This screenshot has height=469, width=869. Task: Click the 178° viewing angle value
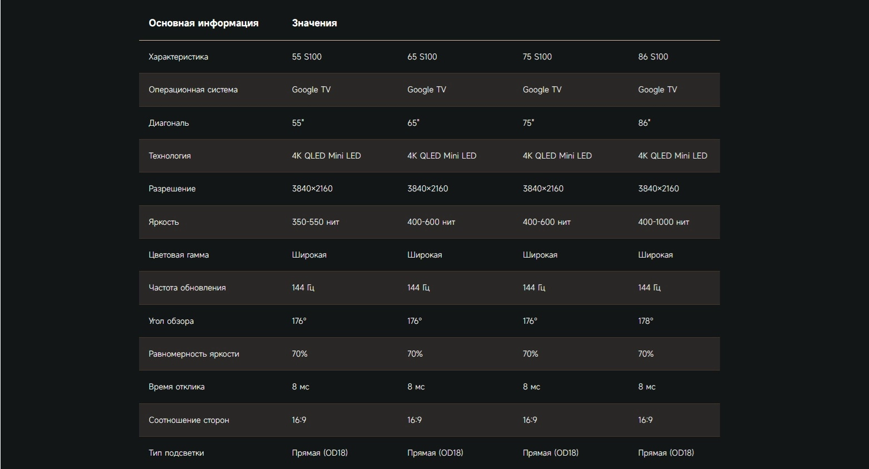point(646,321)
